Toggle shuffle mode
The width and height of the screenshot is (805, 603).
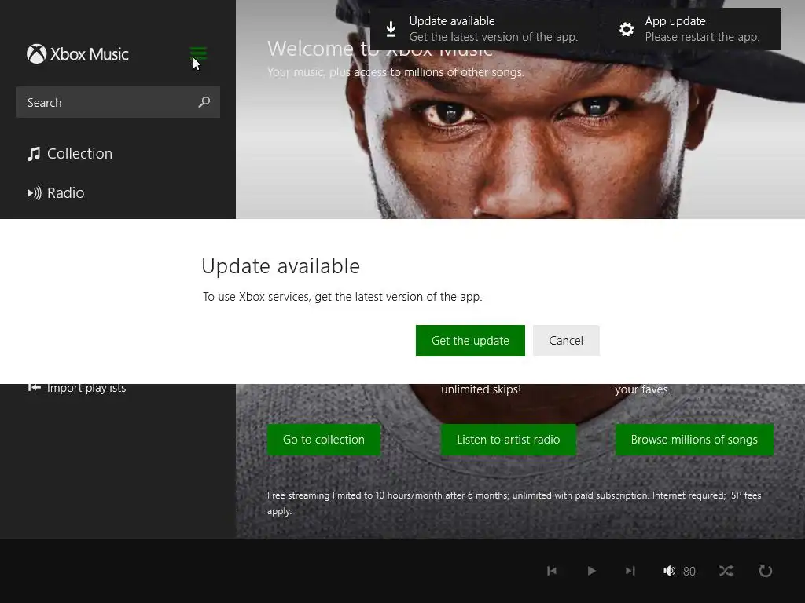pos(726,571)
